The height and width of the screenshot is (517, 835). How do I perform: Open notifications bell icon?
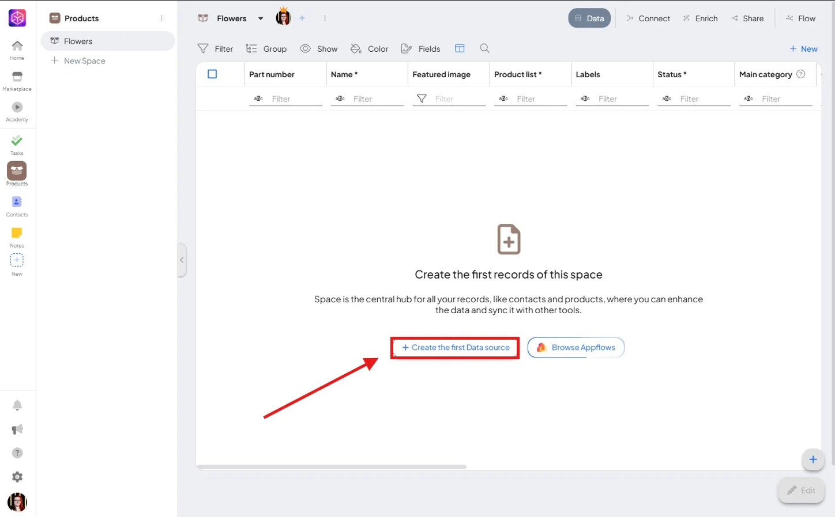point(17,405)
